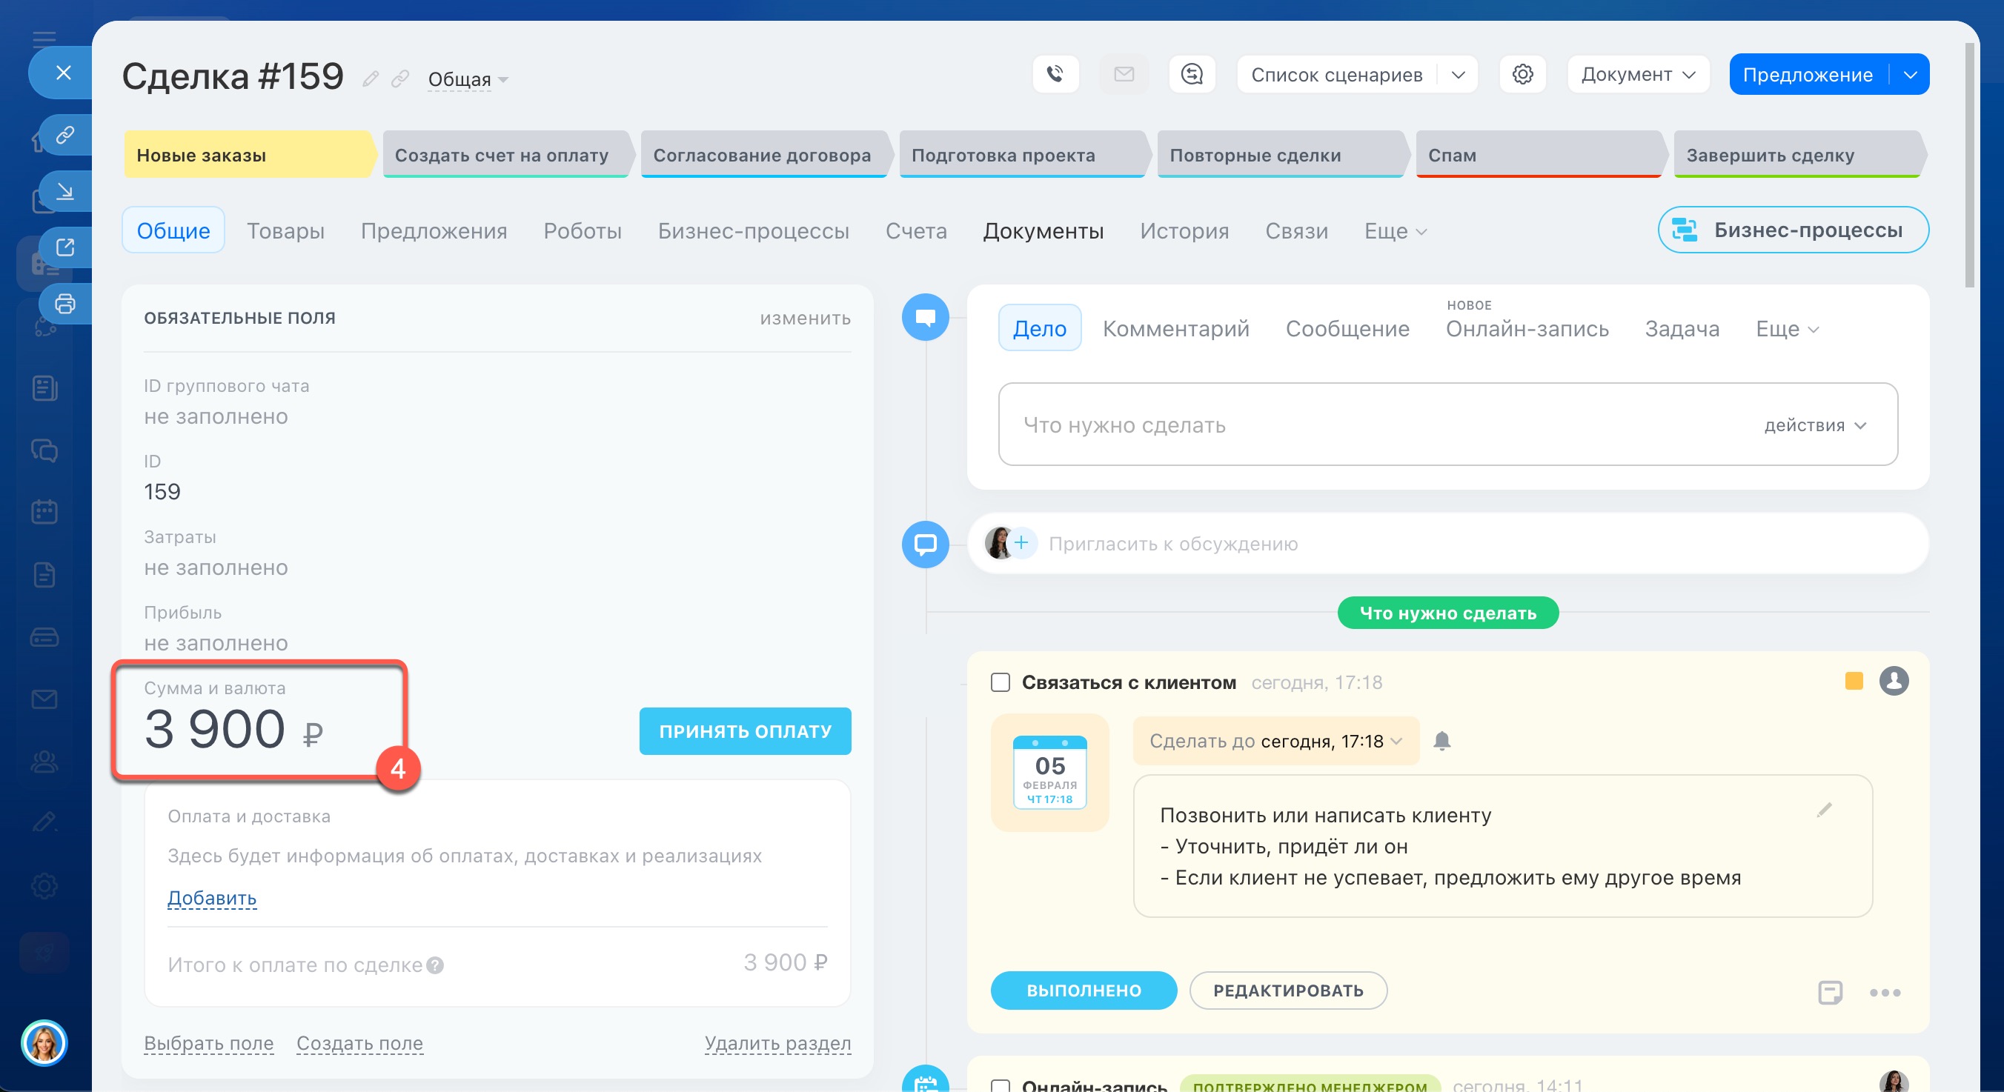Click the reminder bell icon in task
The height and width of the screenshot is (1092, 2004).
(x=1441, y=740)
